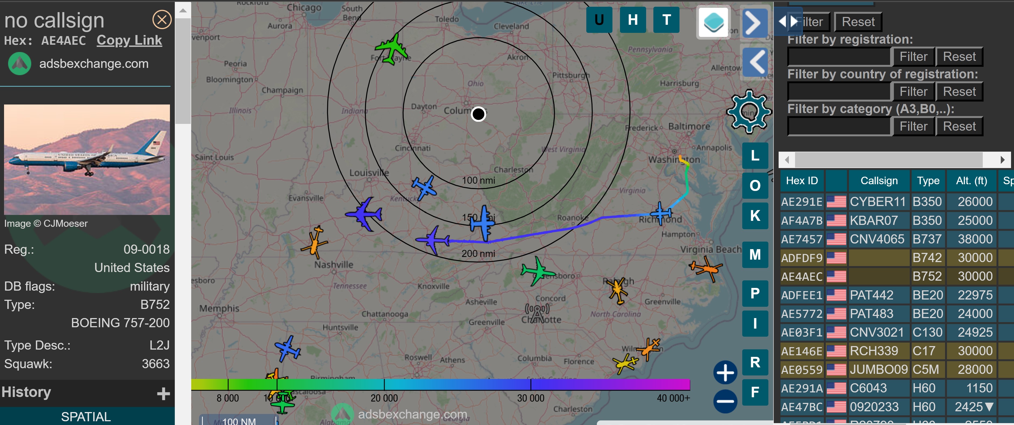Image resolution: width=1014 pixels, height=425 pixels.
Task: Click Reset next to country field
Action: (x=959, y=92)
